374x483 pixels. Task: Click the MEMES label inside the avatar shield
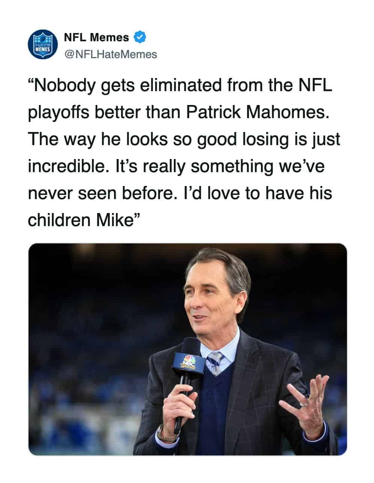point(42,49)
